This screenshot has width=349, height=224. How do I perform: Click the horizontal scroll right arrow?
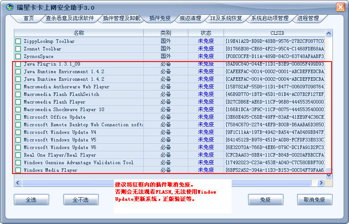point(321,183)
